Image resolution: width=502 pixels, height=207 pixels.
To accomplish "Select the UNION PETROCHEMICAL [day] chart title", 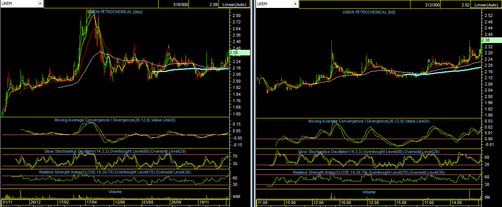I will click(115, 12).
